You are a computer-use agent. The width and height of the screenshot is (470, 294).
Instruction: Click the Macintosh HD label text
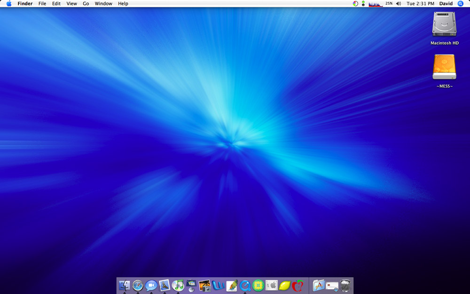pos(445,43)
